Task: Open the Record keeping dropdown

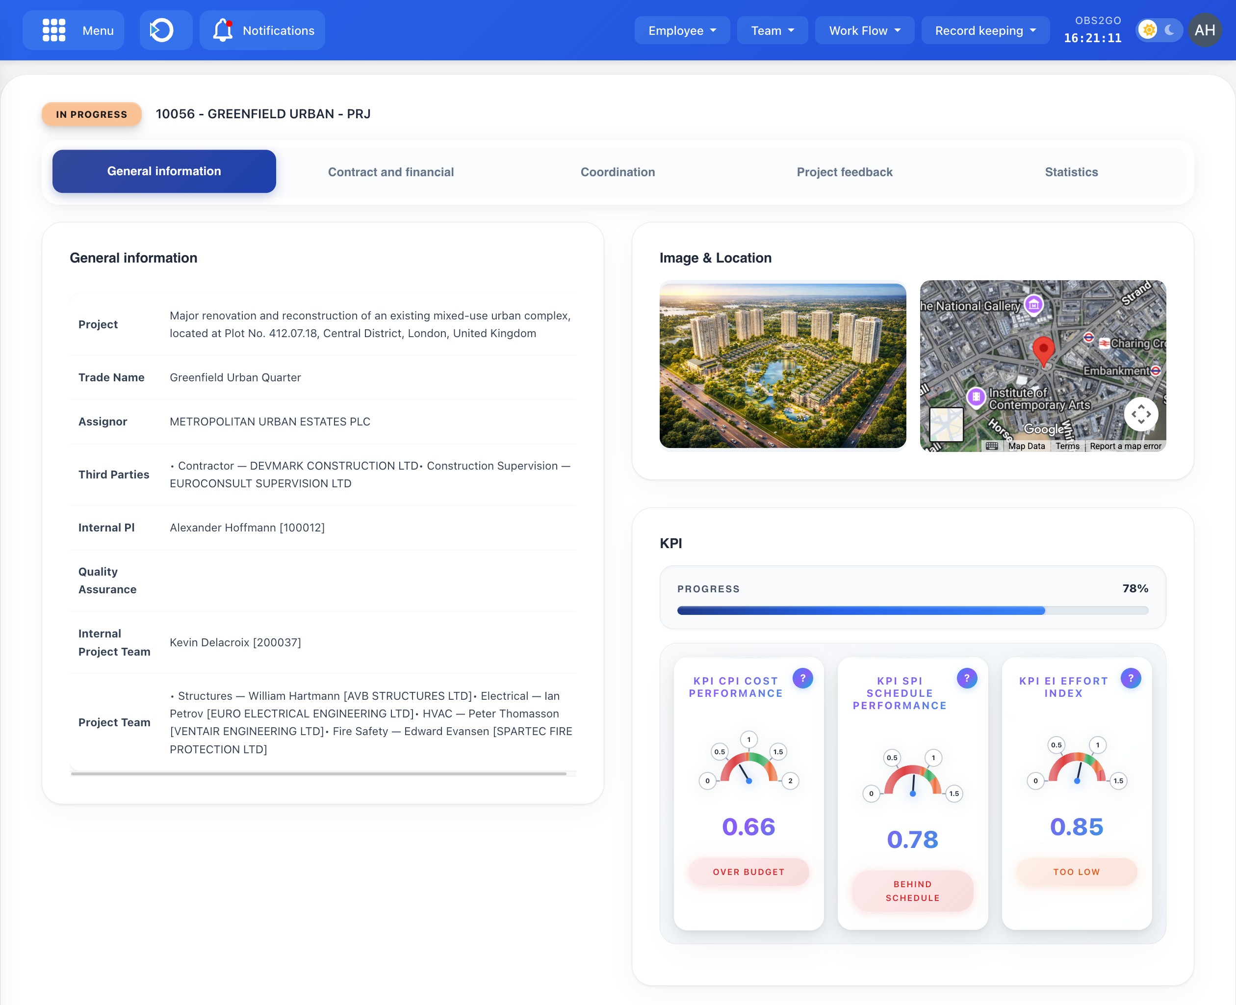Action: tap(984, 30)
